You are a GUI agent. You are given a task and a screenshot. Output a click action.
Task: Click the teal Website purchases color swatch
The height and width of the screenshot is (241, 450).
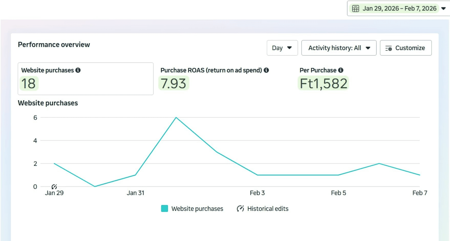tap(165, 208)
